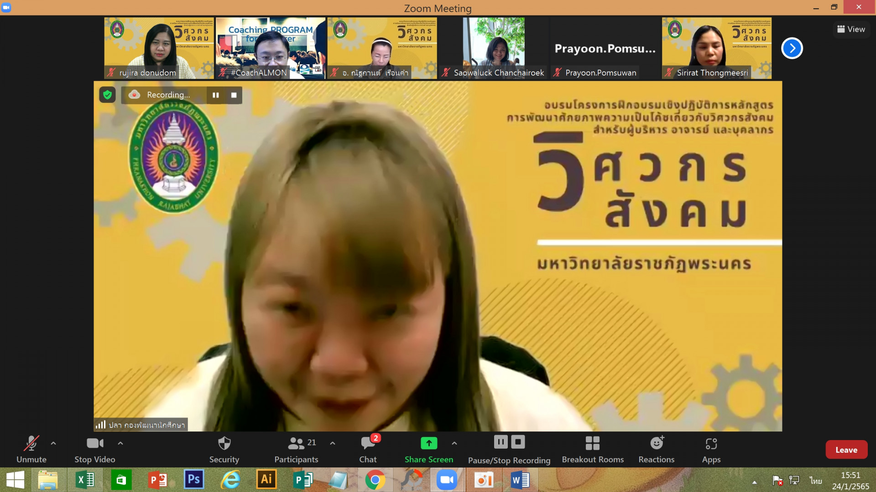The height and width of the screenshot is (492, 876).
Task: Click the red Leave button
Action: (x=846, y=450)
